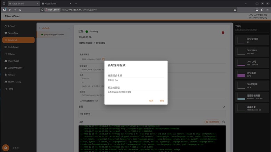This screenshot has height=152, width=271.
Task: Open the browser hamburger menu
Action: pyautogui.click(x=268, y=10)
